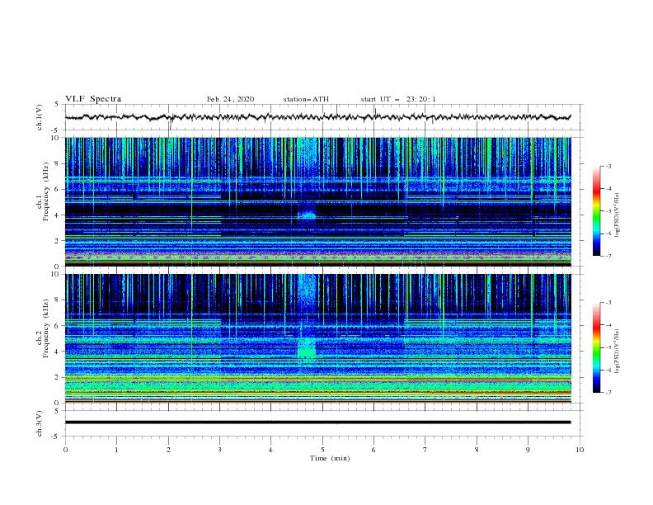
Task: Click the "8" tick on ch.1 frequency axis
Action: (57, 163)
